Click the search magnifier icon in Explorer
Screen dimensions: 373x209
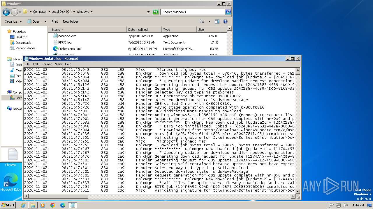coord(228,12)
